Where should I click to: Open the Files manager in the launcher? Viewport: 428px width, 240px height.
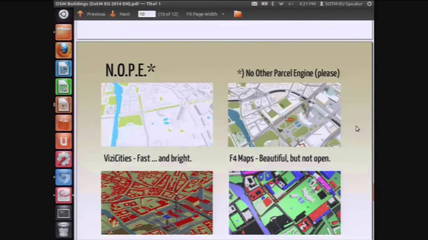tap(64, 32)
